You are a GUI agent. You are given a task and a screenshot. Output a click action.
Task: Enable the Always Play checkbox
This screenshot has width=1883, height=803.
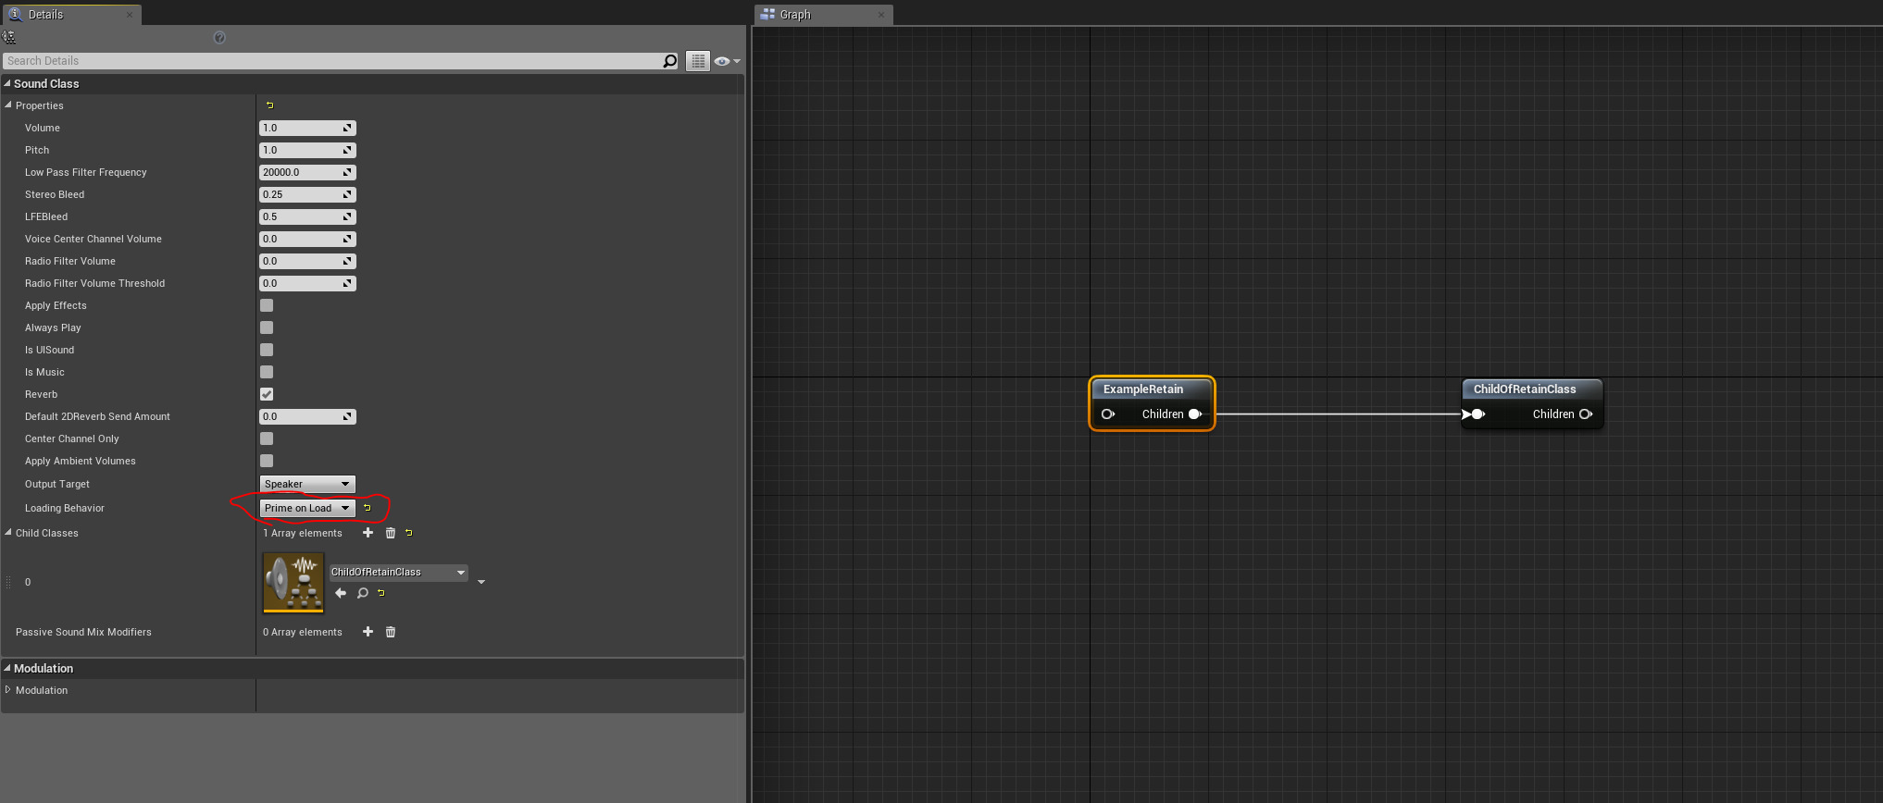coord(267,327)
